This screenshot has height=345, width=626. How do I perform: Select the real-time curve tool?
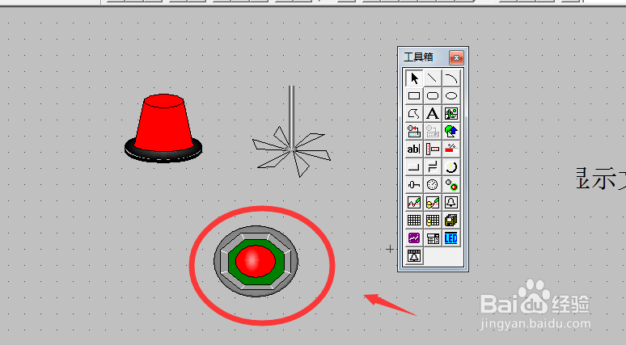tap(414, 203)
